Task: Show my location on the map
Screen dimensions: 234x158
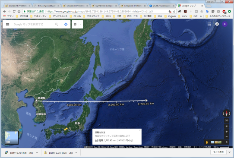Action: 227,126
